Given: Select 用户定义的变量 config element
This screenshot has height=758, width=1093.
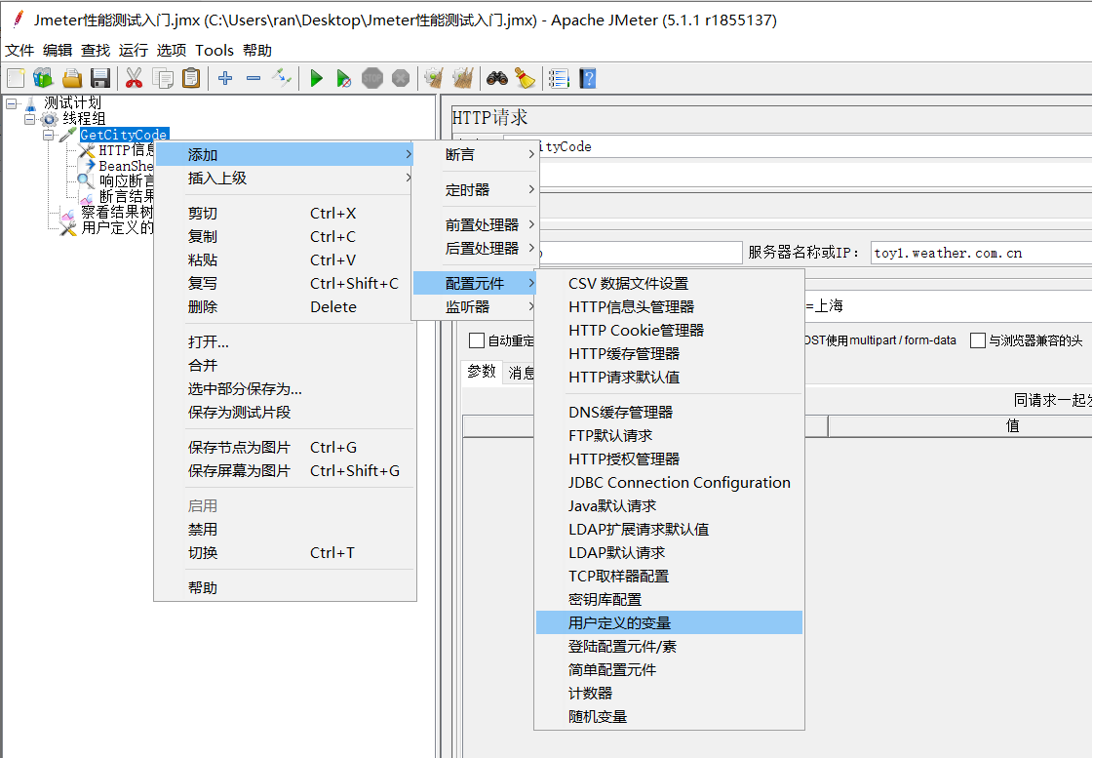Looking at the screenshot, I should point(669,622).
